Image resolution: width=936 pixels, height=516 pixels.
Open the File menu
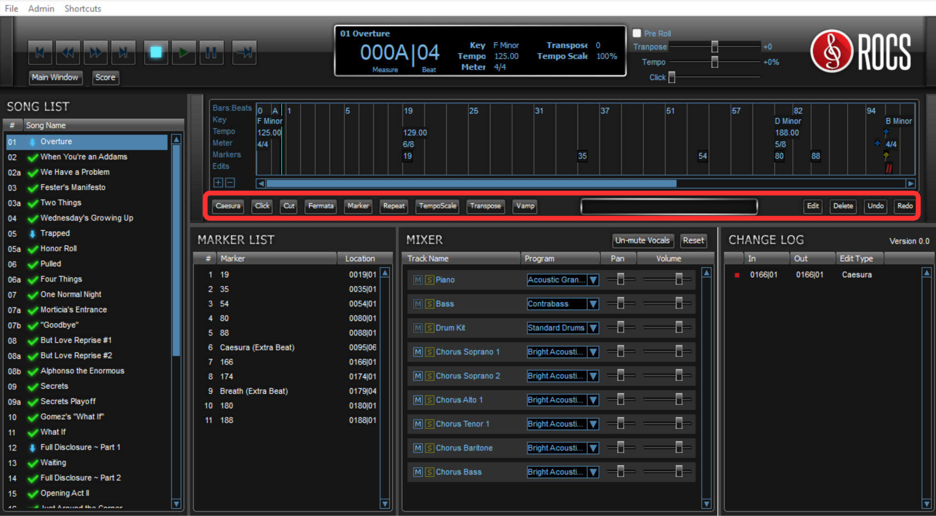click(x=11, y=8)
